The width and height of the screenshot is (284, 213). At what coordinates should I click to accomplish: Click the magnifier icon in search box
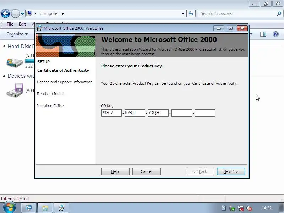(279, 13)
